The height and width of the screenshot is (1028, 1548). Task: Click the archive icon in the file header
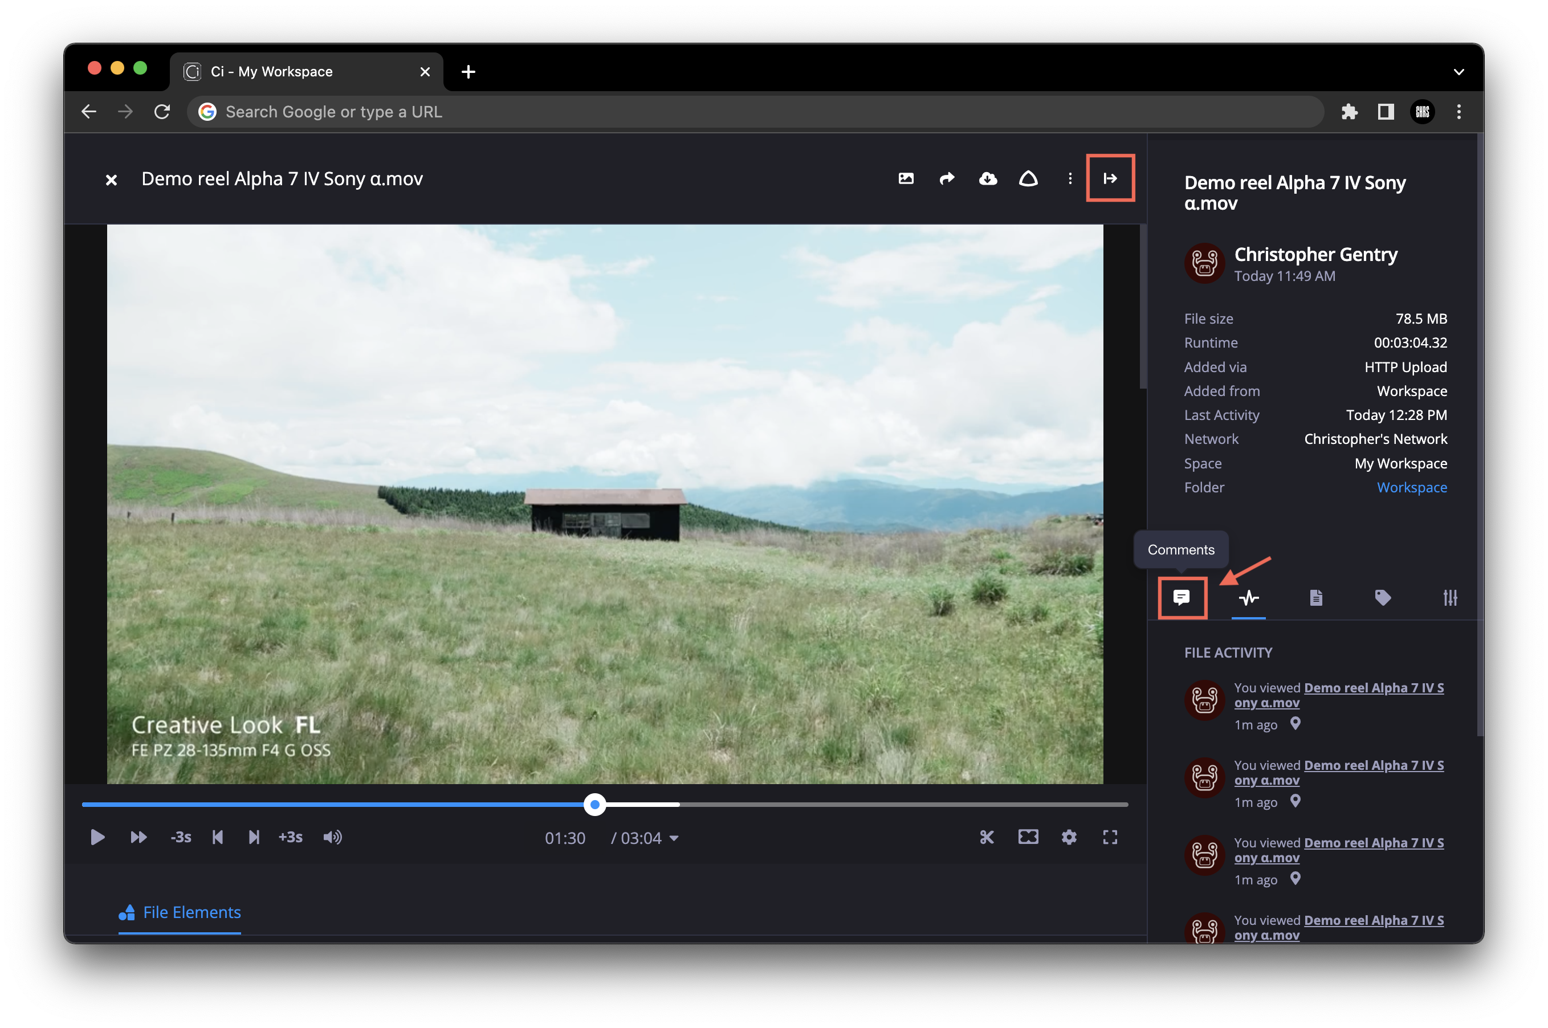pyautogui.click(x=1028, y=178)
